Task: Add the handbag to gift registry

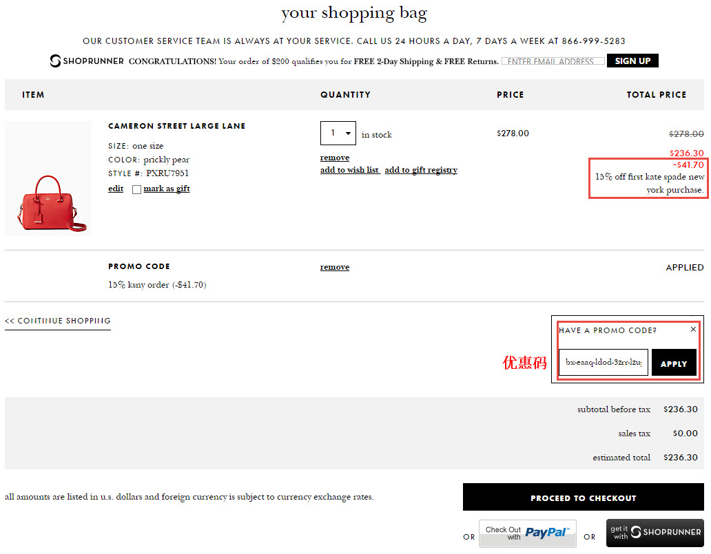Action: pos(421,170)
